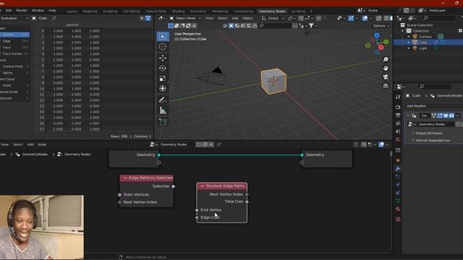Click the Add Modifier button
Viewport: 463px width, 260px height.
(417, 106)
